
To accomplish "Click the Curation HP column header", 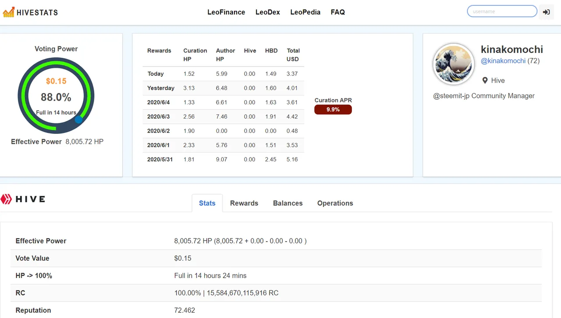I will [x=195, y=55].
